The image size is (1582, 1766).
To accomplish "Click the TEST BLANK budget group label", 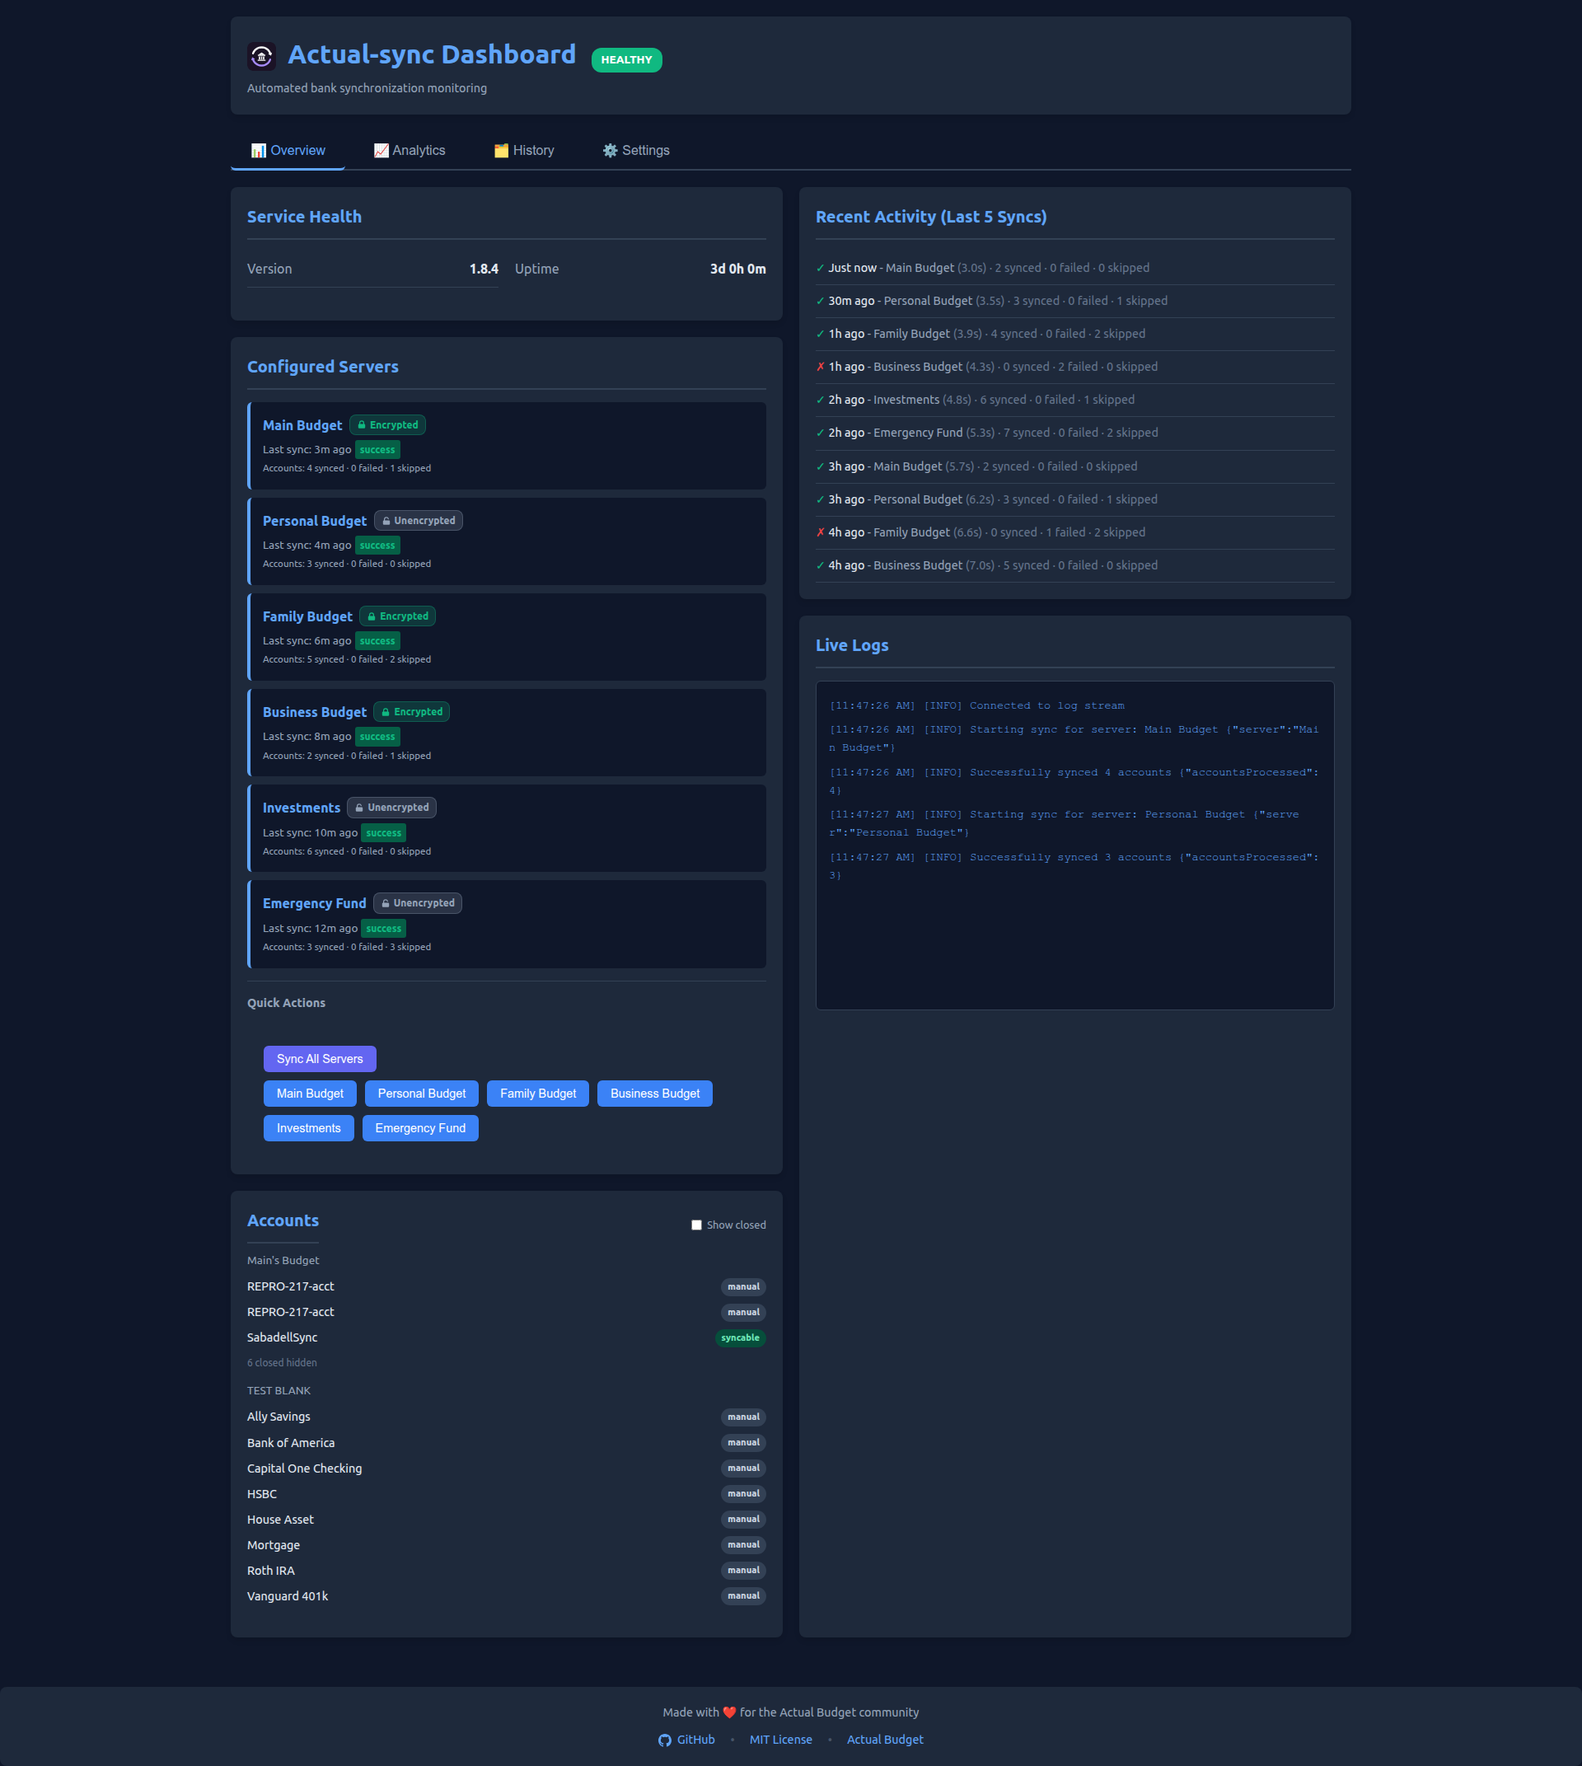I will [x=279, y=1391].
